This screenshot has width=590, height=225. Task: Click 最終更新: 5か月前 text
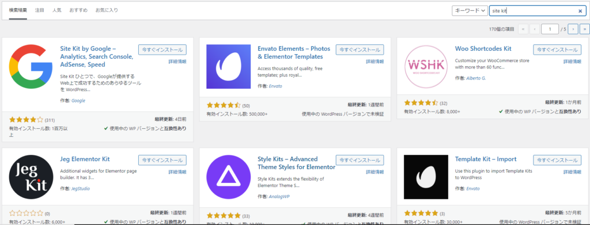563,212
